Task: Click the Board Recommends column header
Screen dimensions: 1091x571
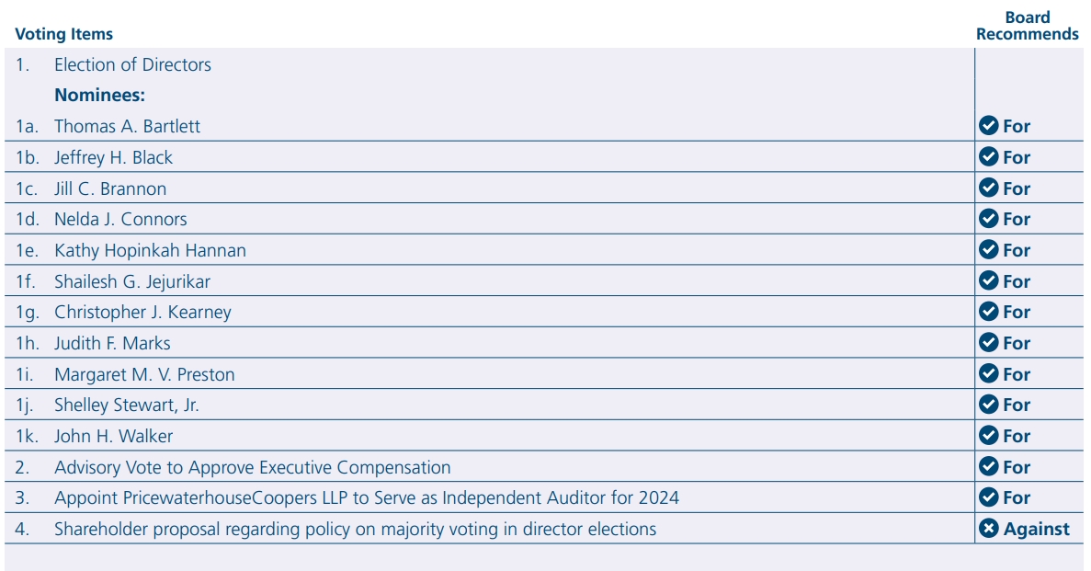Action: pos(1027,26)
